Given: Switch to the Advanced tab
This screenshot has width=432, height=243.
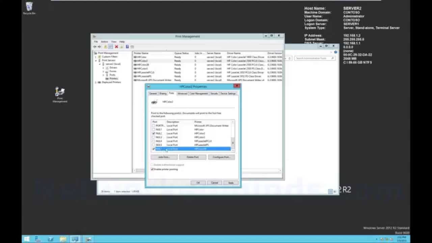Looking at the screenshot, I should (182, 93).
